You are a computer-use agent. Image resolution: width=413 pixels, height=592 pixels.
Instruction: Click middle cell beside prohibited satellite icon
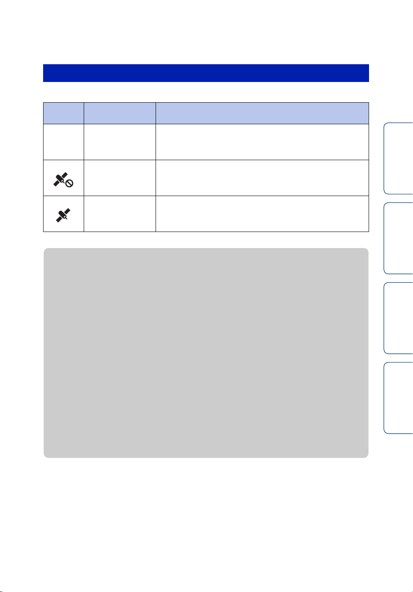coord(120,178)
